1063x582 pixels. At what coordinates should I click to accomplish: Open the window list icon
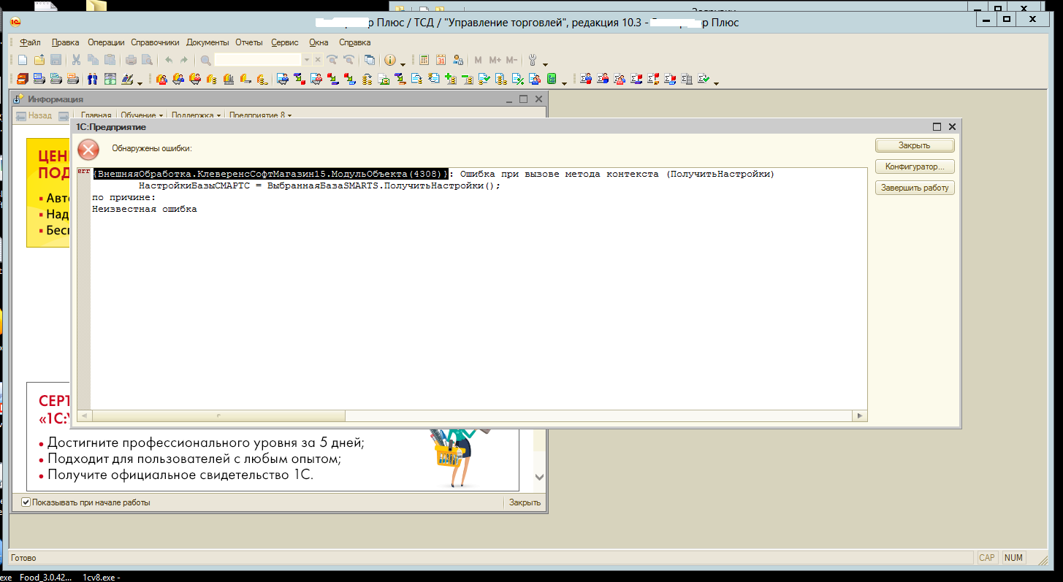[370, 60]
